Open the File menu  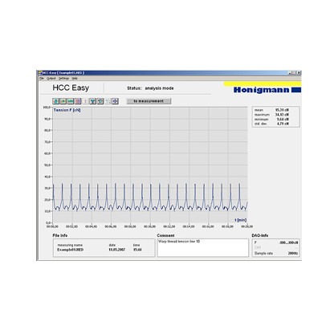pyautogui.click(x=42, y=79)
